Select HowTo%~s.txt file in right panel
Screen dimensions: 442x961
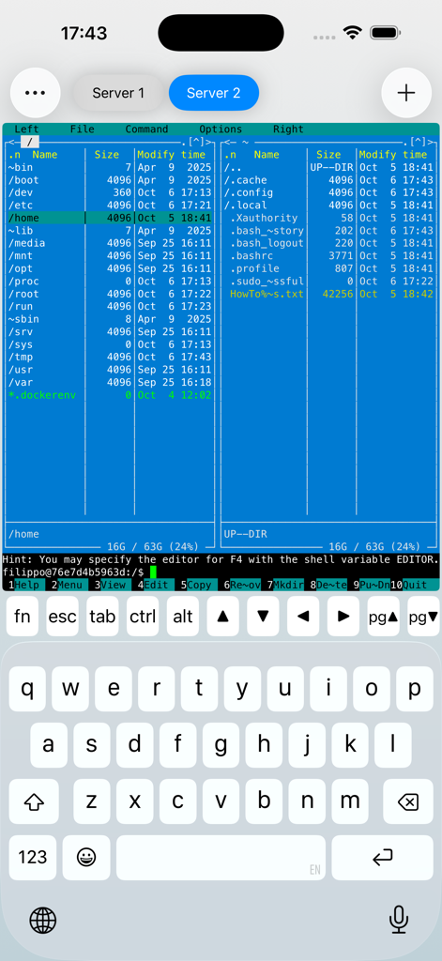point(328,294)
